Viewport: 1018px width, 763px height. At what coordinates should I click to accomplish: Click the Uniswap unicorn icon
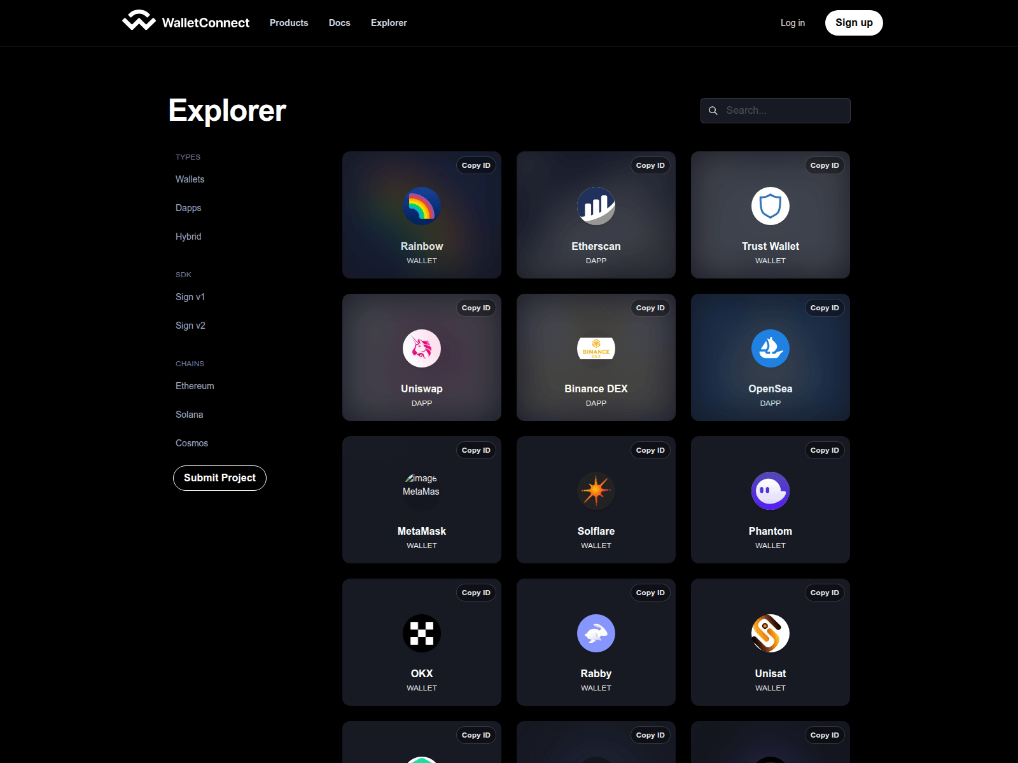point(422,348)
